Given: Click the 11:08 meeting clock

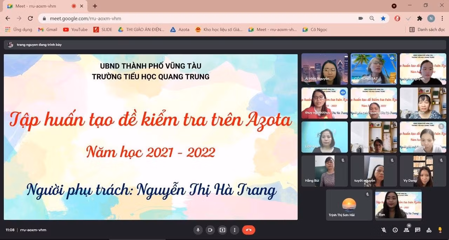Looking at the screenshot, I should (10, 230).
